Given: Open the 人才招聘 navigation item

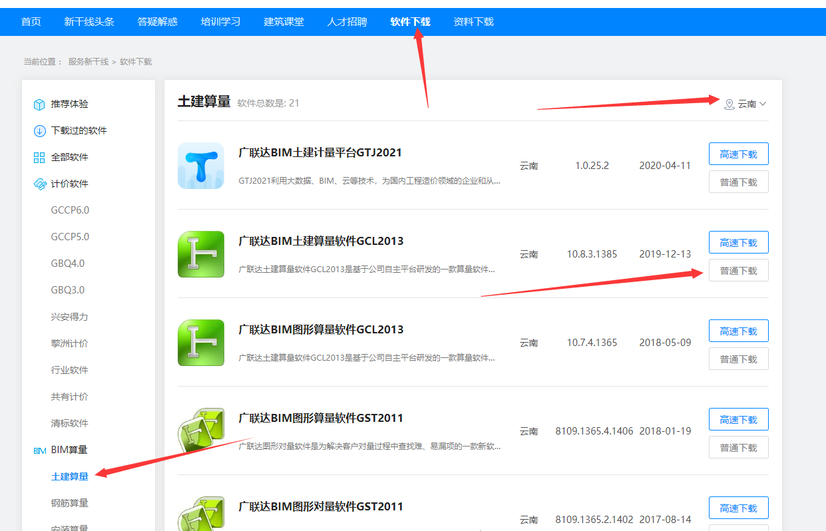Looking at the screenshot, I should click(347, 22).
